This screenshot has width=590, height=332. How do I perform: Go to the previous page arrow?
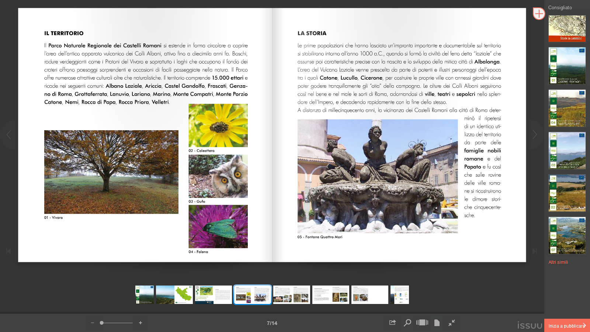coord(9,135)
